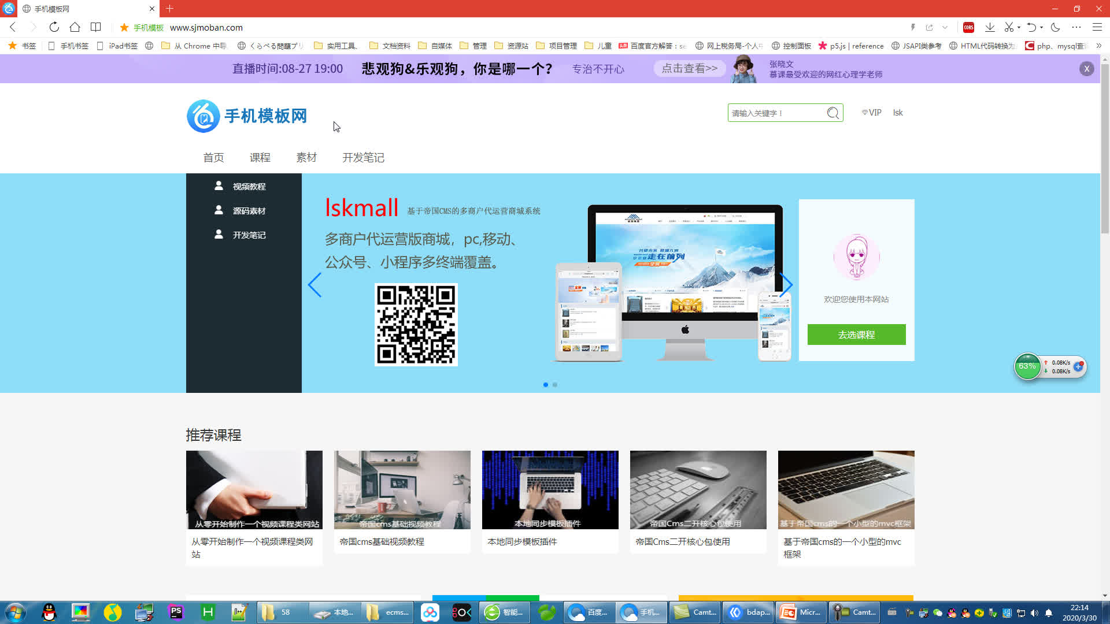The height and width of the screenshot is (624, 1110).
Task: Reload the page with refresh icon
Action: (x=54, y=27)
